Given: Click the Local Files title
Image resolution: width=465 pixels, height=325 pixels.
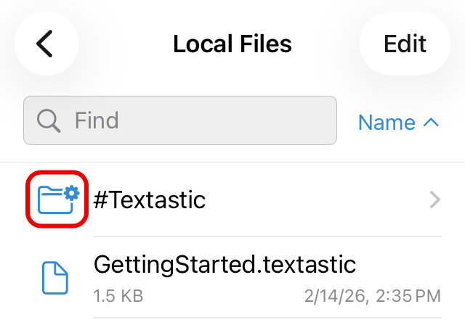Looking at the screenshot, I should 232,44.
